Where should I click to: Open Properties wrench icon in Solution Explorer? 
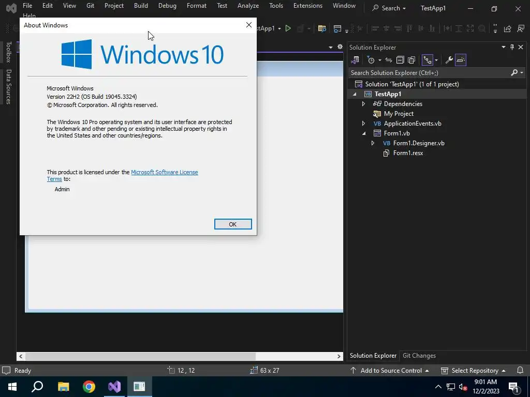pyautogui.click(x=449, y=60)
